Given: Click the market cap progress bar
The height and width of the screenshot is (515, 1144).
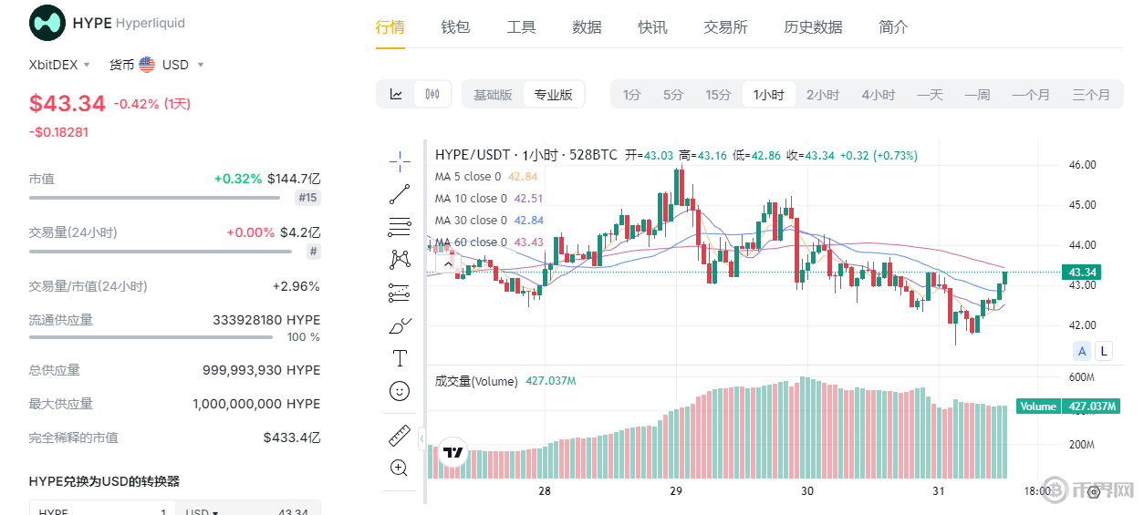Looking at the screenshot, I should 154,198.
